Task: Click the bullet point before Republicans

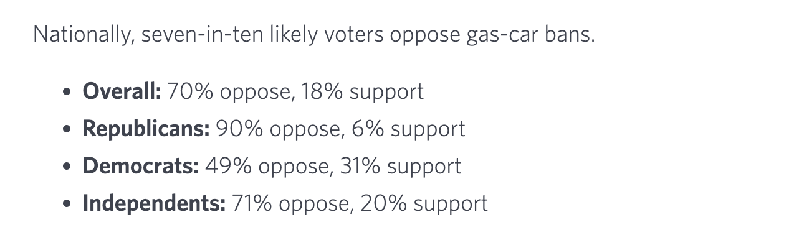Action: (67, 130)
